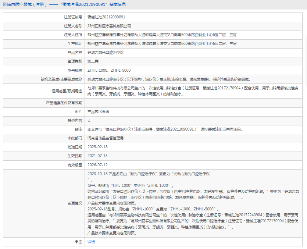This screenshot has height=249, width=307.
Task: Select the 备注 row label
Action: pyautogui.click(x=79, y=129)
